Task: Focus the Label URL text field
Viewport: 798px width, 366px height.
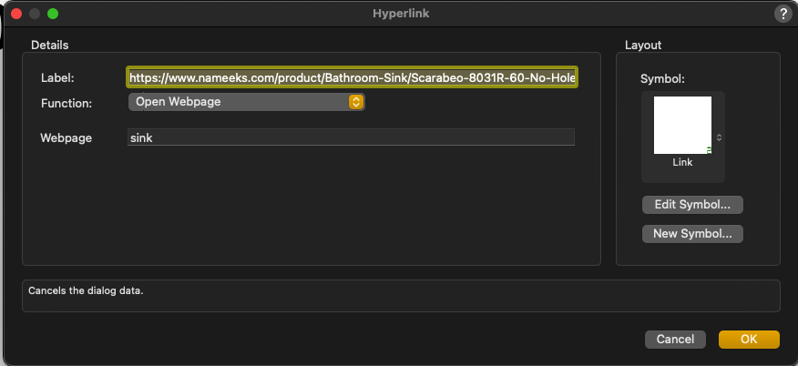Action: 353,77
